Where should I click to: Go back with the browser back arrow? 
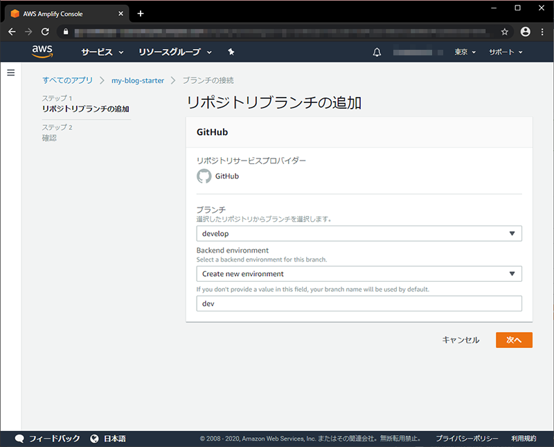coord(12,32)
